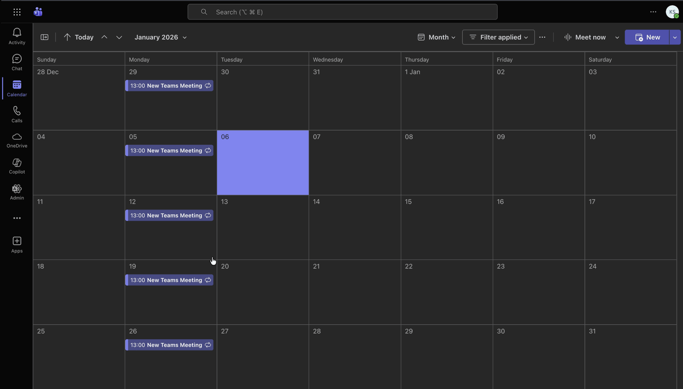683x389 pixels.
Task: Open the Calls section
Action: pos(17,114)
